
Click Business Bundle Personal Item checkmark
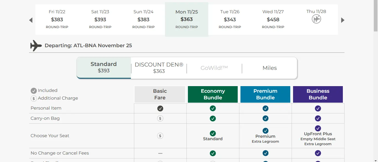[318, 108]
